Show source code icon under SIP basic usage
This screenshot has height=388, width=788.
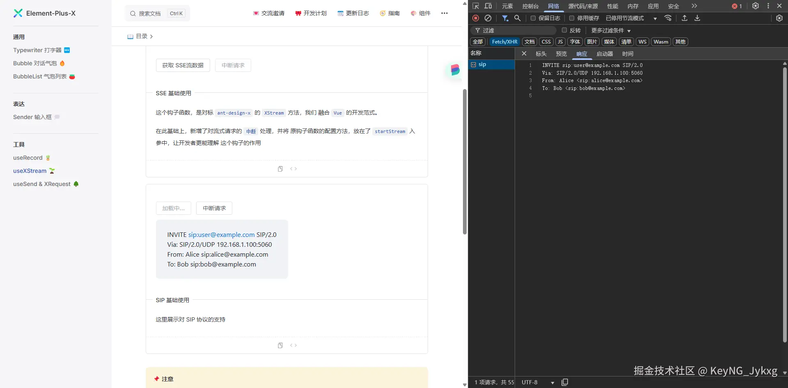tap(293, 345)
